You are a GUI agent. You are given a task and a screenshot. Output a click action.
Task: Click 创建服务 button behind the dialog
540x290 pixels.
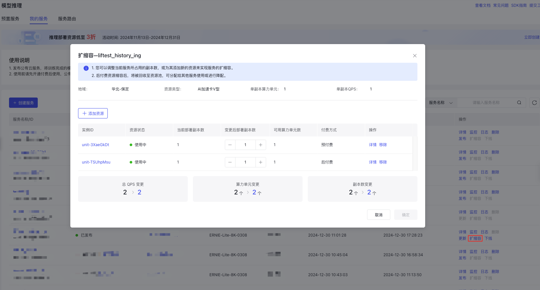click(x=23, y=103)
